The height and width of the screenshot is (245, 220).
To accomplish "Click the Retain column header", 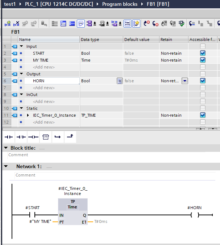I will click(174, 40).
